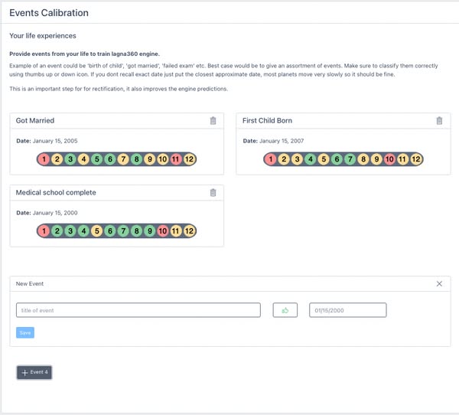Select green house 4 in First Child Born

point(310,159)
